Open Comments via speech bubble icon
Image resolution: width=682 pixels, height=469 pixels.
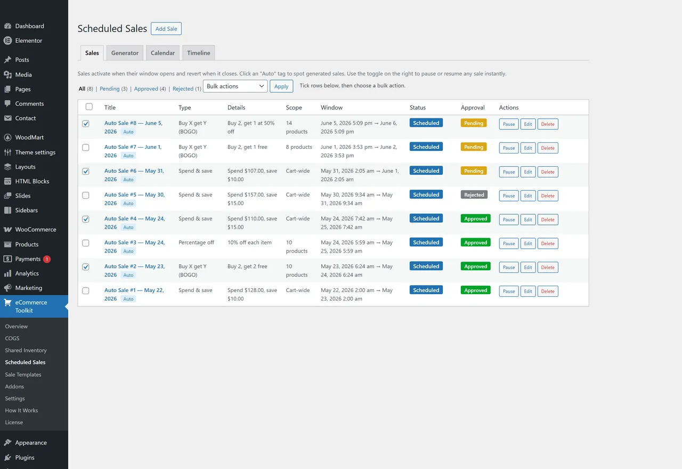7,103
